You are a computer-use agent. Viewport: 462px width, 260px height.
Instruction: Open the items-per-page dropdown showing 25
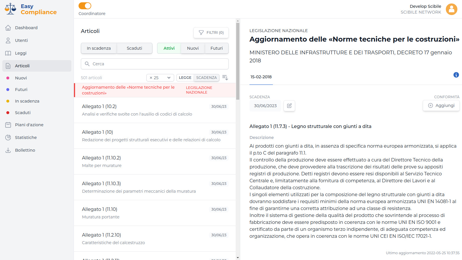coord(160,77)
